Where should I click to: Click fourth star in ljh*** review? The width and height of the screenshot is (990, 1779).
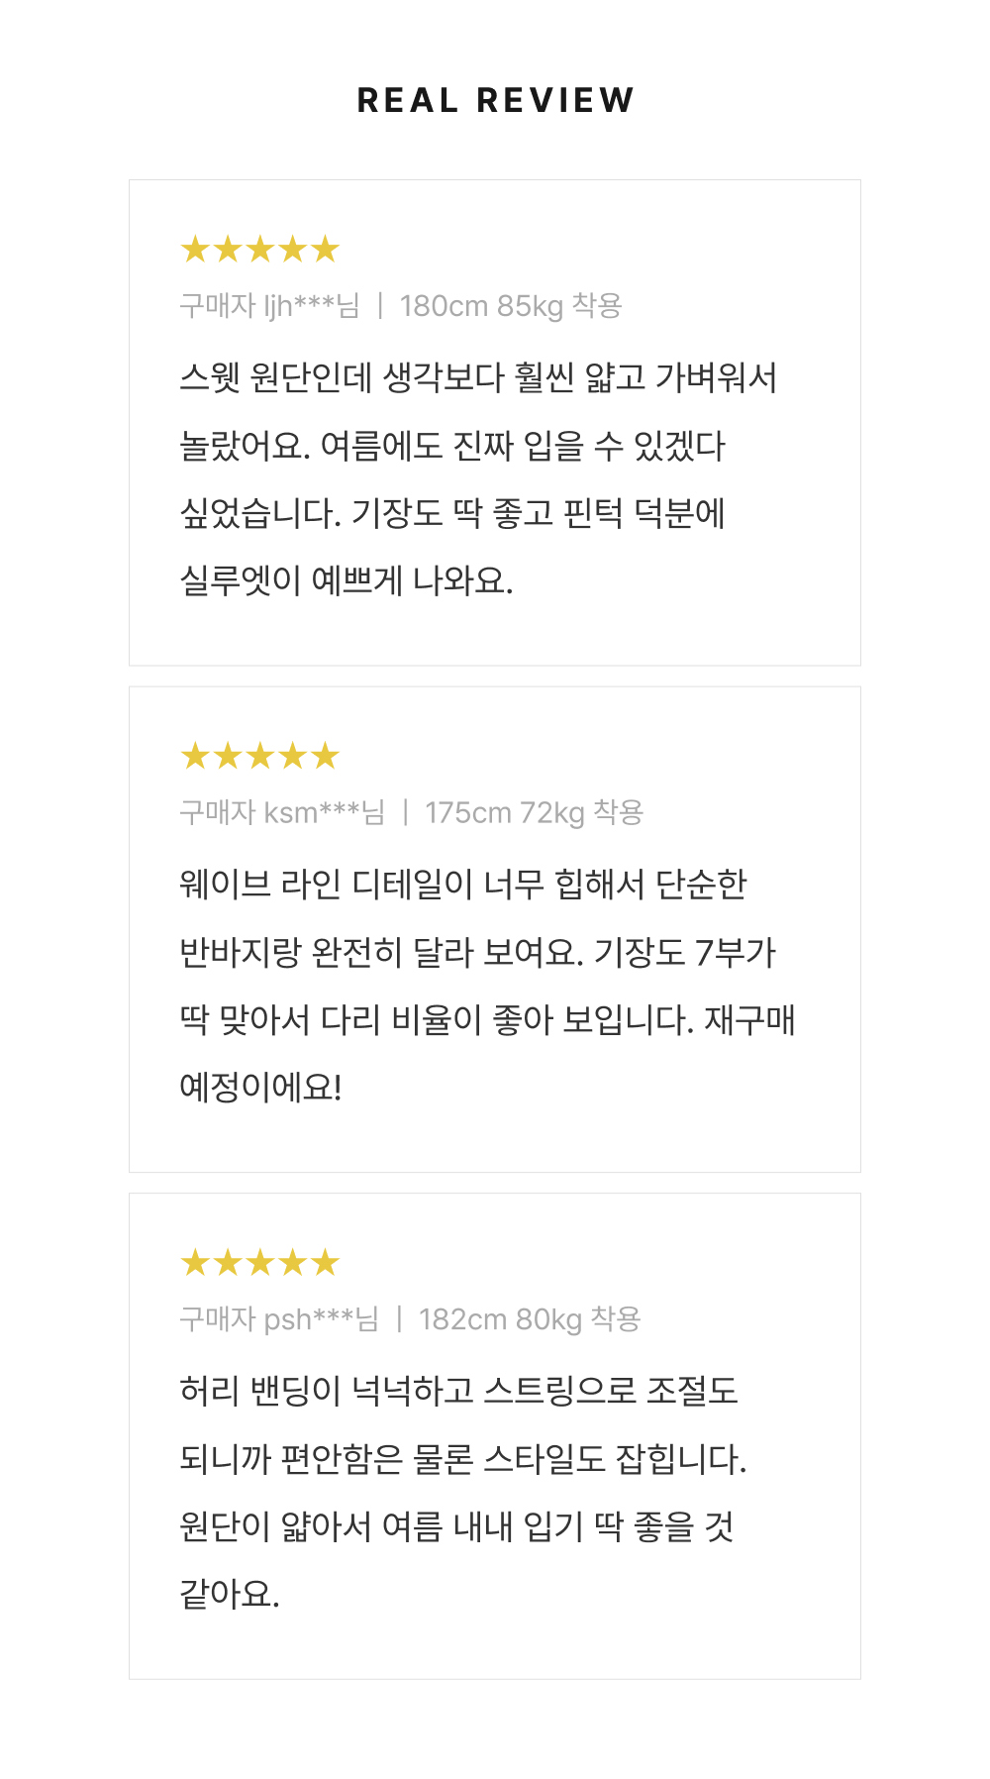click(x=293, y=249)
